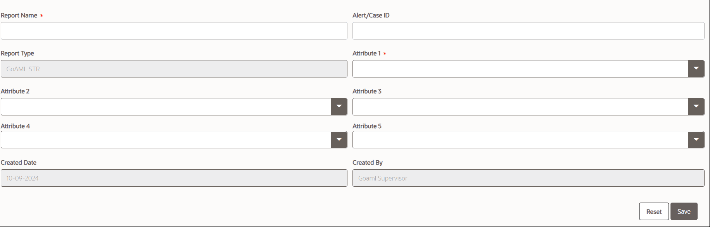The width and height of the screenshot is (710, 227).
Task: Open the Attribute 3 dropdown arrow
Action: click(696, 107)
